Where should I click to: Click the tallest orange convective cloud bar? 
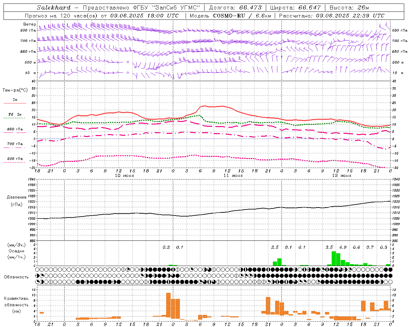coord(168,304)
